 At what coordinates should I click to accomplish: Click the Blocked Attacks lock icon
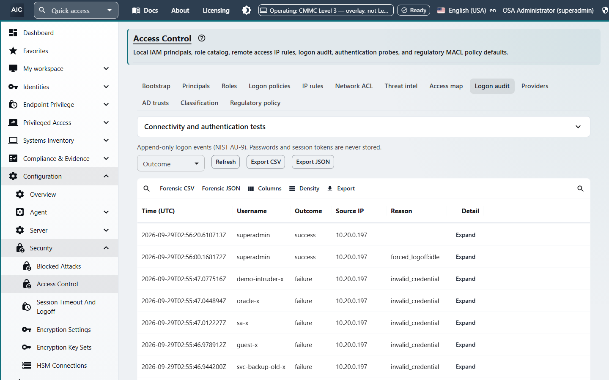[27, 266]
